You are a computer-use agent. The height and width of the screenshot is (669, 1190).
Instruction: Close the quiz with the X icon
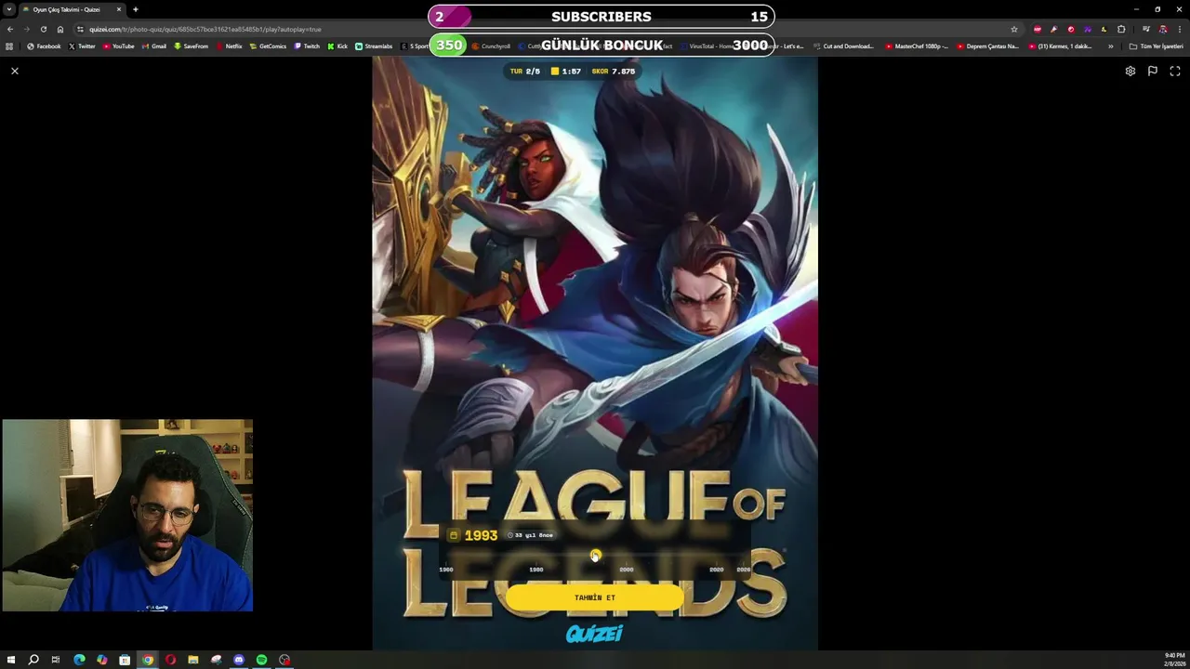tap(15, 71)
